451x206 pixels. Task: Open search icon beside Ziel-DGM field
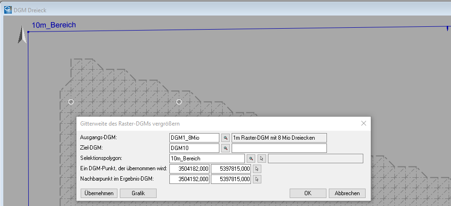225,148
